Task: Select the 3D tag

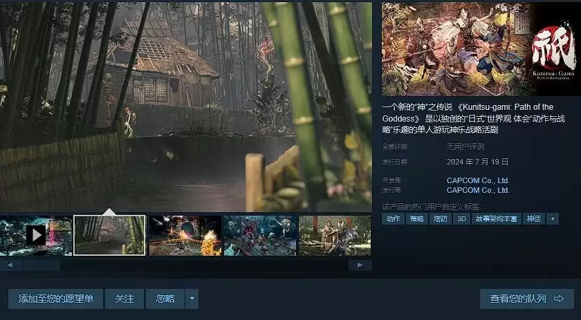Action: [462, 219]
